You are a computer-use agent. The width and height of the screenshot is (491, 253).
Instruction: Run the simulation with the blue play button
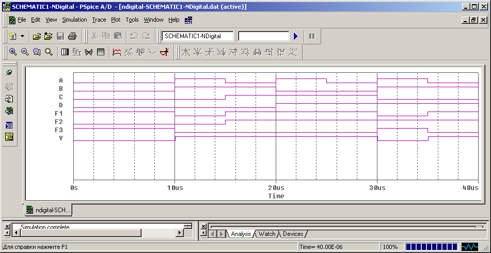pos(295,36)
